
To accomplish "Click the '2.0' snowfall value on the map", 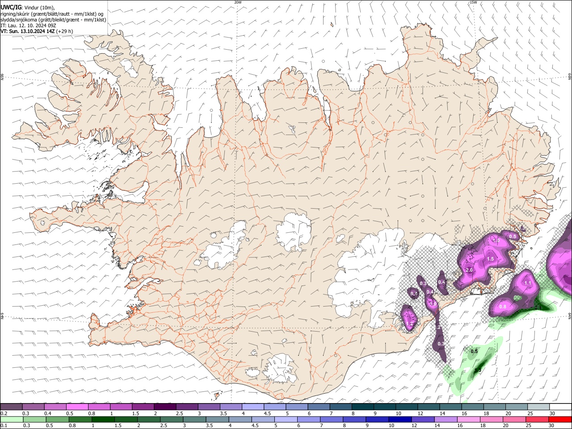I will coord(469,270).
